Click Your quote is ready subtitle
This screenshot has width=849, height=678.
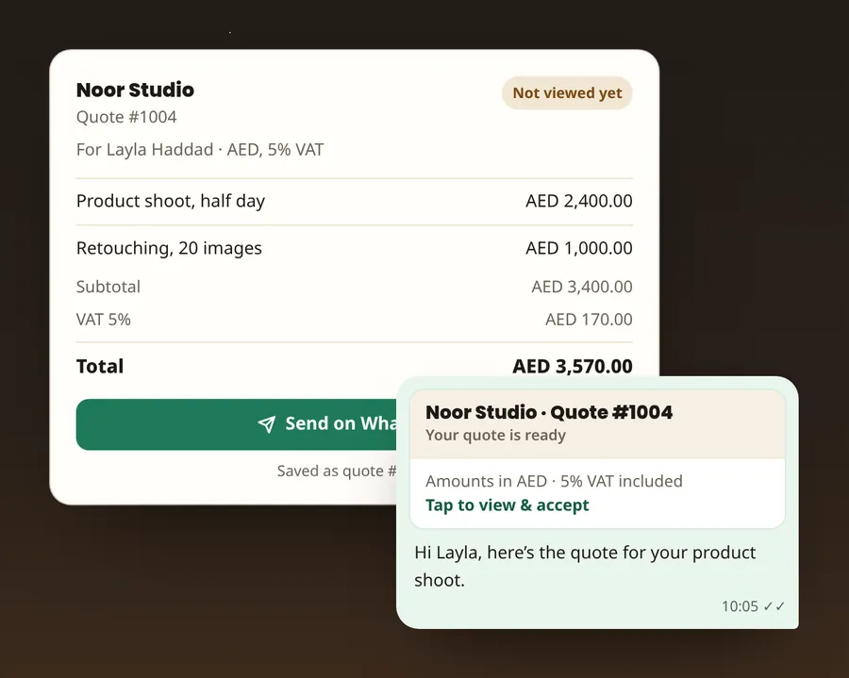pos(495,435)
